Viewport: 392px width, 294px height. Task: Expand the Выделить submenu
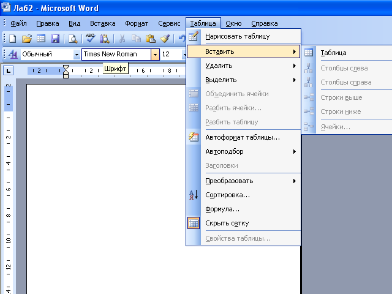(243, 80)
